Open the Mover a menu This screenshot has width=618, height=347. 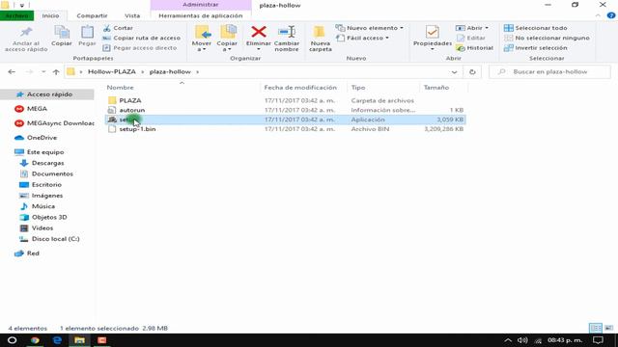point(202,39)
